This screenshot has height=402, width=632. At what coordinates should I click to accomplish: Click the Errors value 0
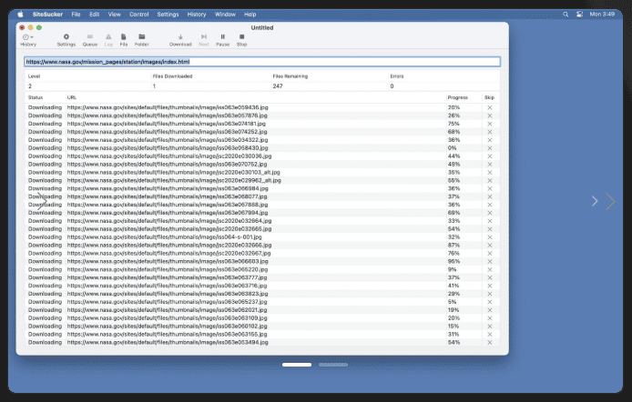[392, 86]
